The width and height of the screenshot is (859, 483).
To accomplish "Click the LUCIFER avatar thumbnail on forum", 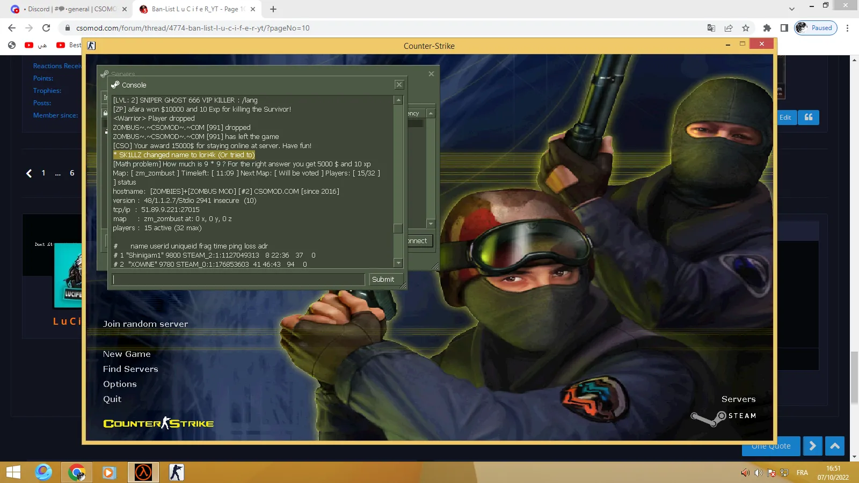I will point(68,275).
